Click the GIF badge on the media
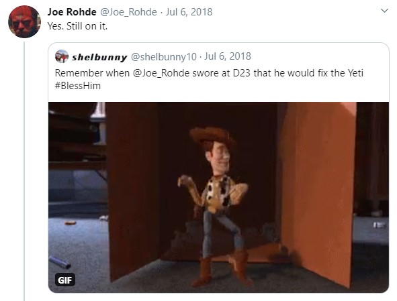The image size is (397, 301). tap(64, 280)
